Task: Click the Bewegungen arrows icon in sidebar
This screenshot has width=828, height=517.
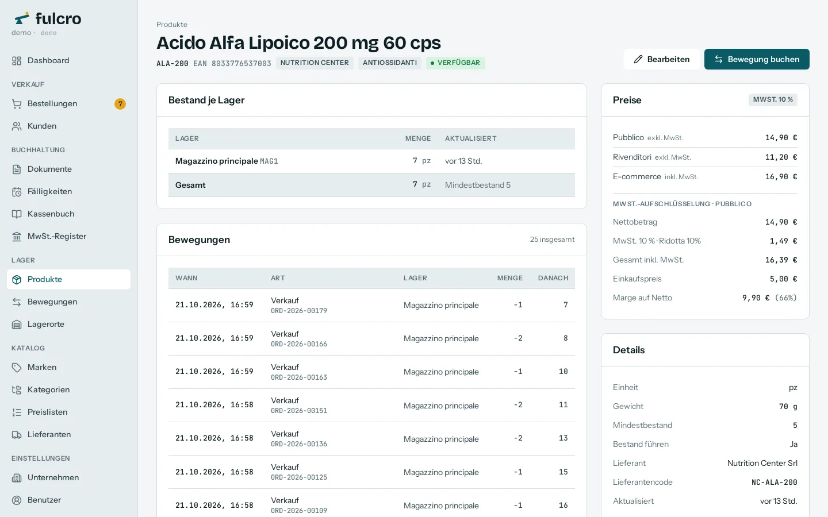Action: click(x=17, y=302)
